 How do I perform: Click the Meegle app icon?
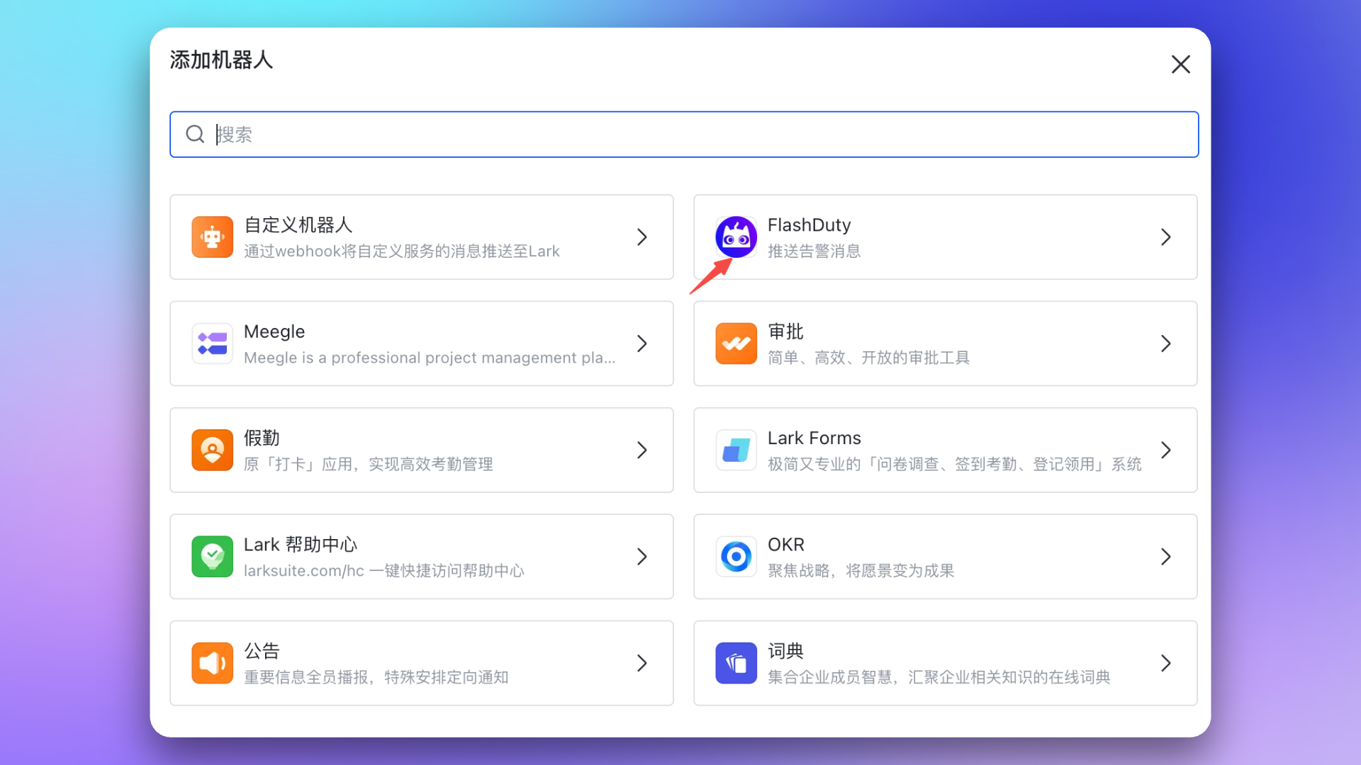click(x=212, y=344)
